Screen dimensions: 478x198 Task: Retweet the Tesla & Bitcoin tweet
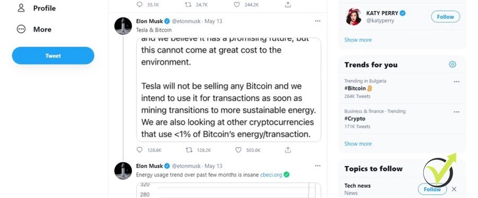point(189,150)
